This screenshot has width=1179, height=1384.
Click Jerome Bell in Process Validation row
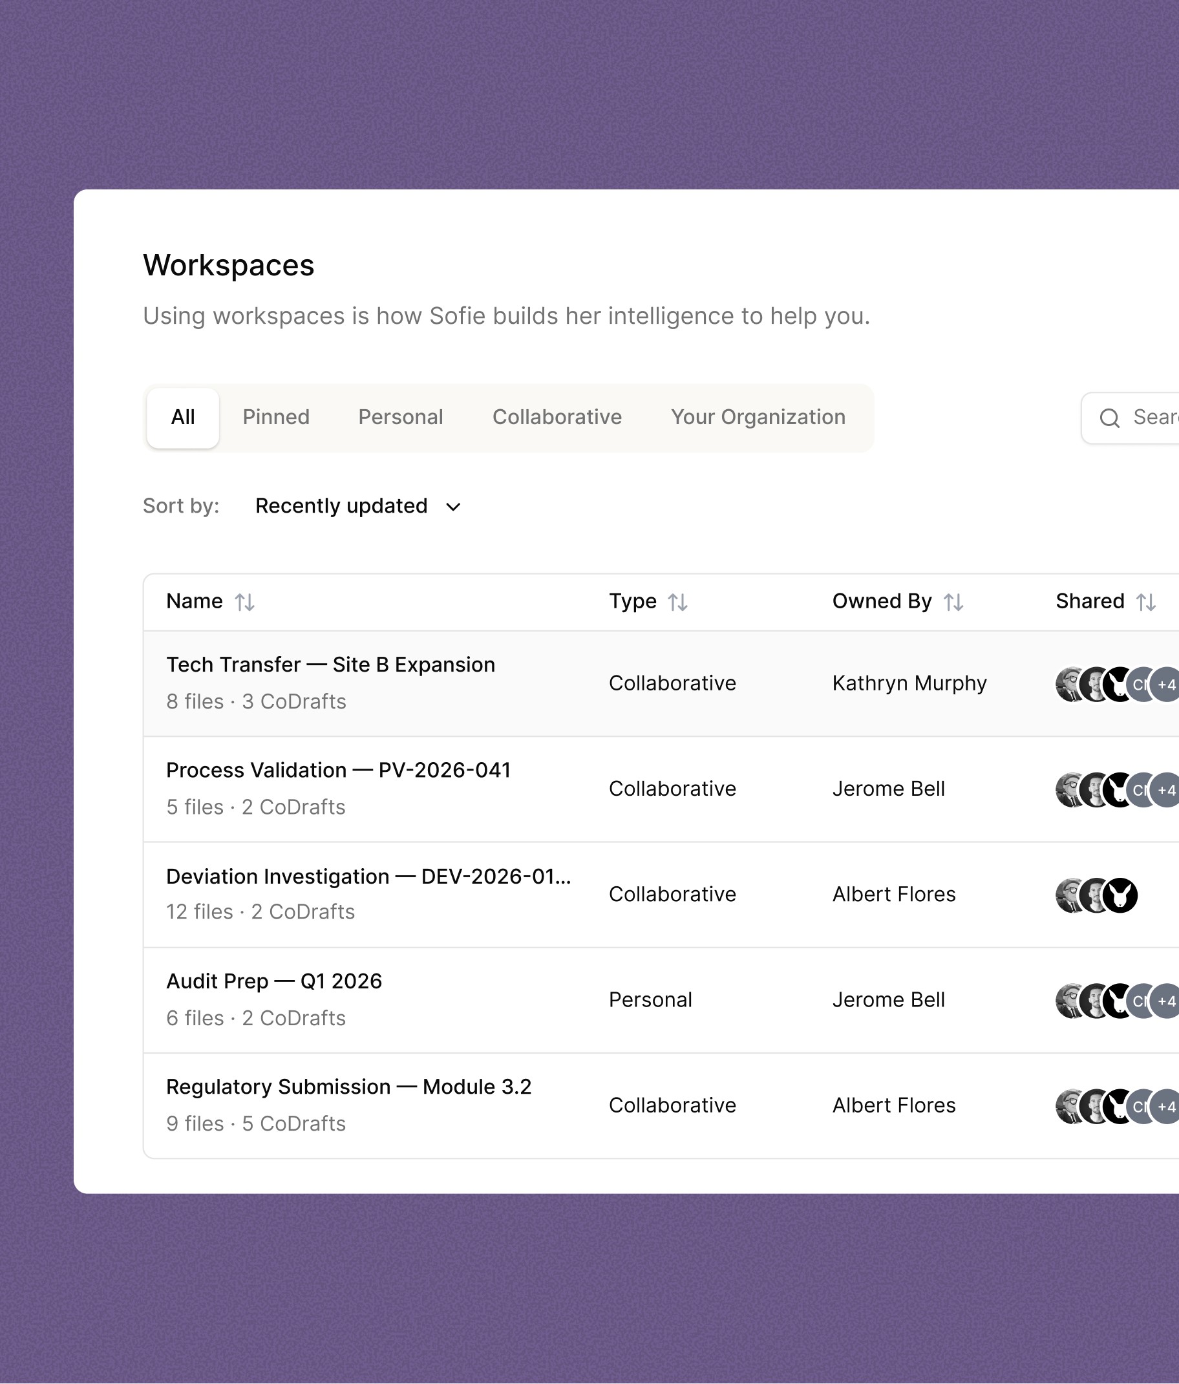[888, 789]
